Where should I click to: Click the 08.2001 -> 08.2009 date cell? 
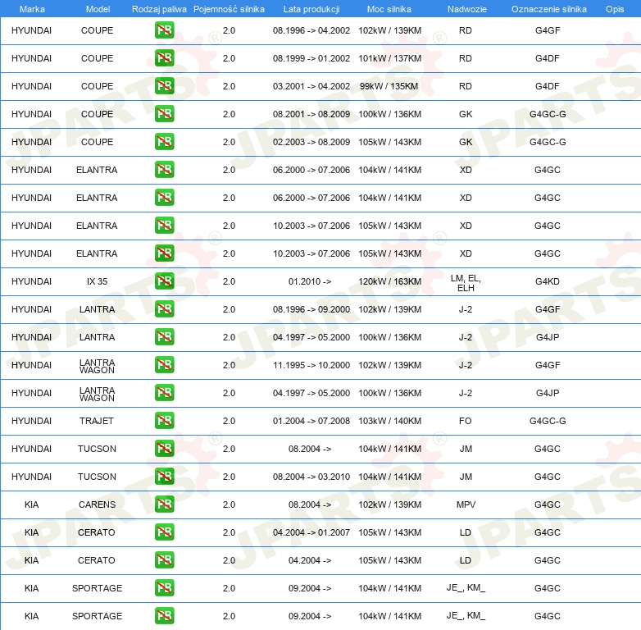pos(311,114)
